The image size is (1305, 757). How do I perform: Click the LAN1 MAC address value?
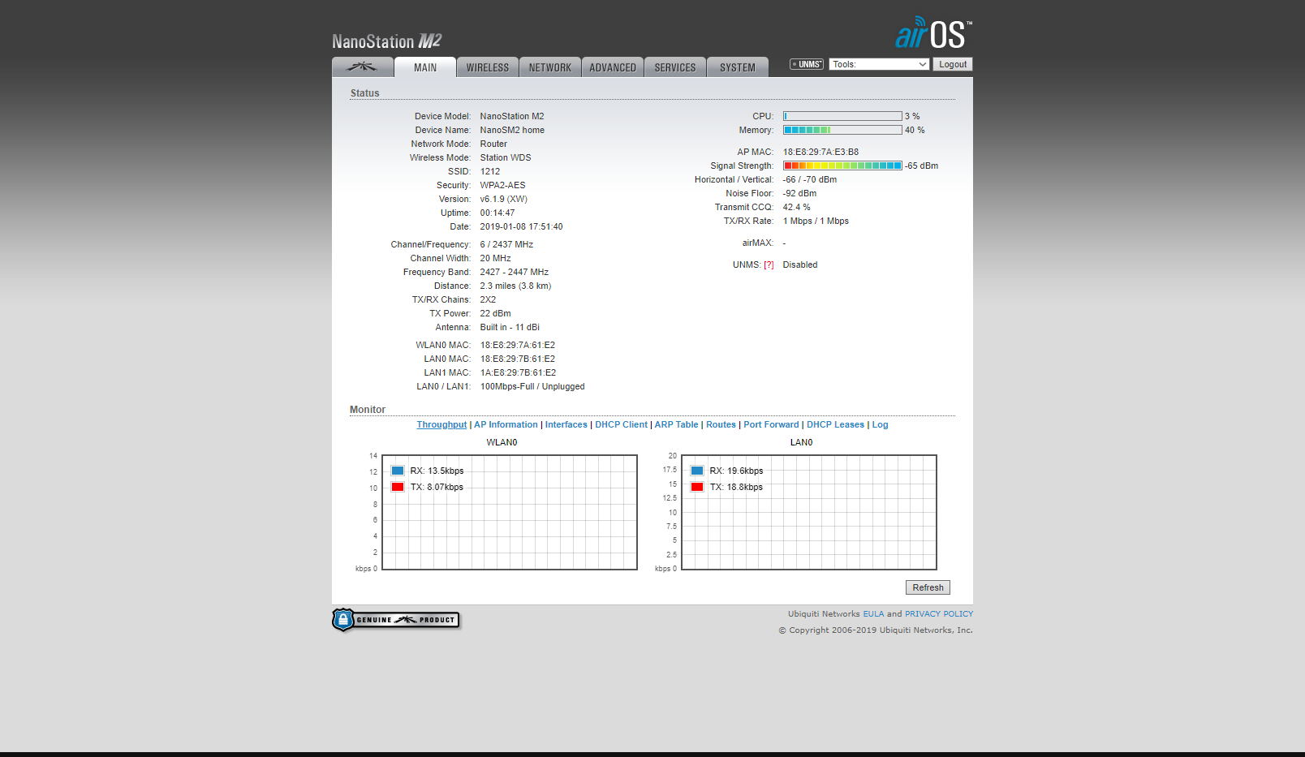tap(518, 372)
